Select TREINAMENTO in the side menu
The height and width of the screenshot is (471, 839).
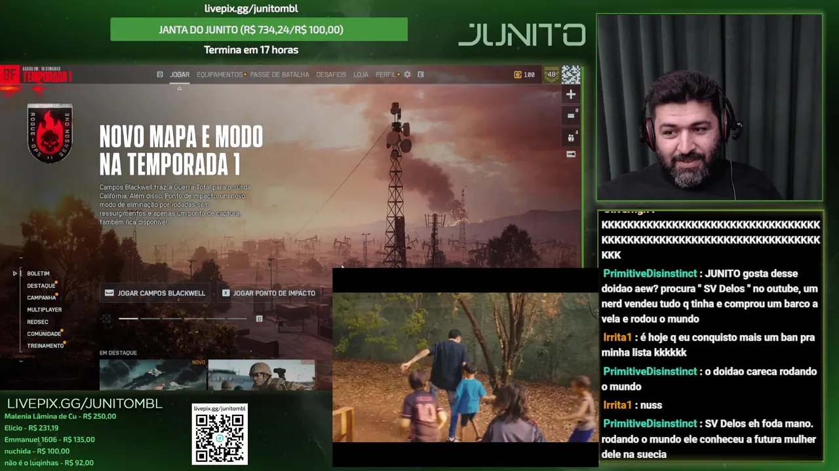point(45,345)
